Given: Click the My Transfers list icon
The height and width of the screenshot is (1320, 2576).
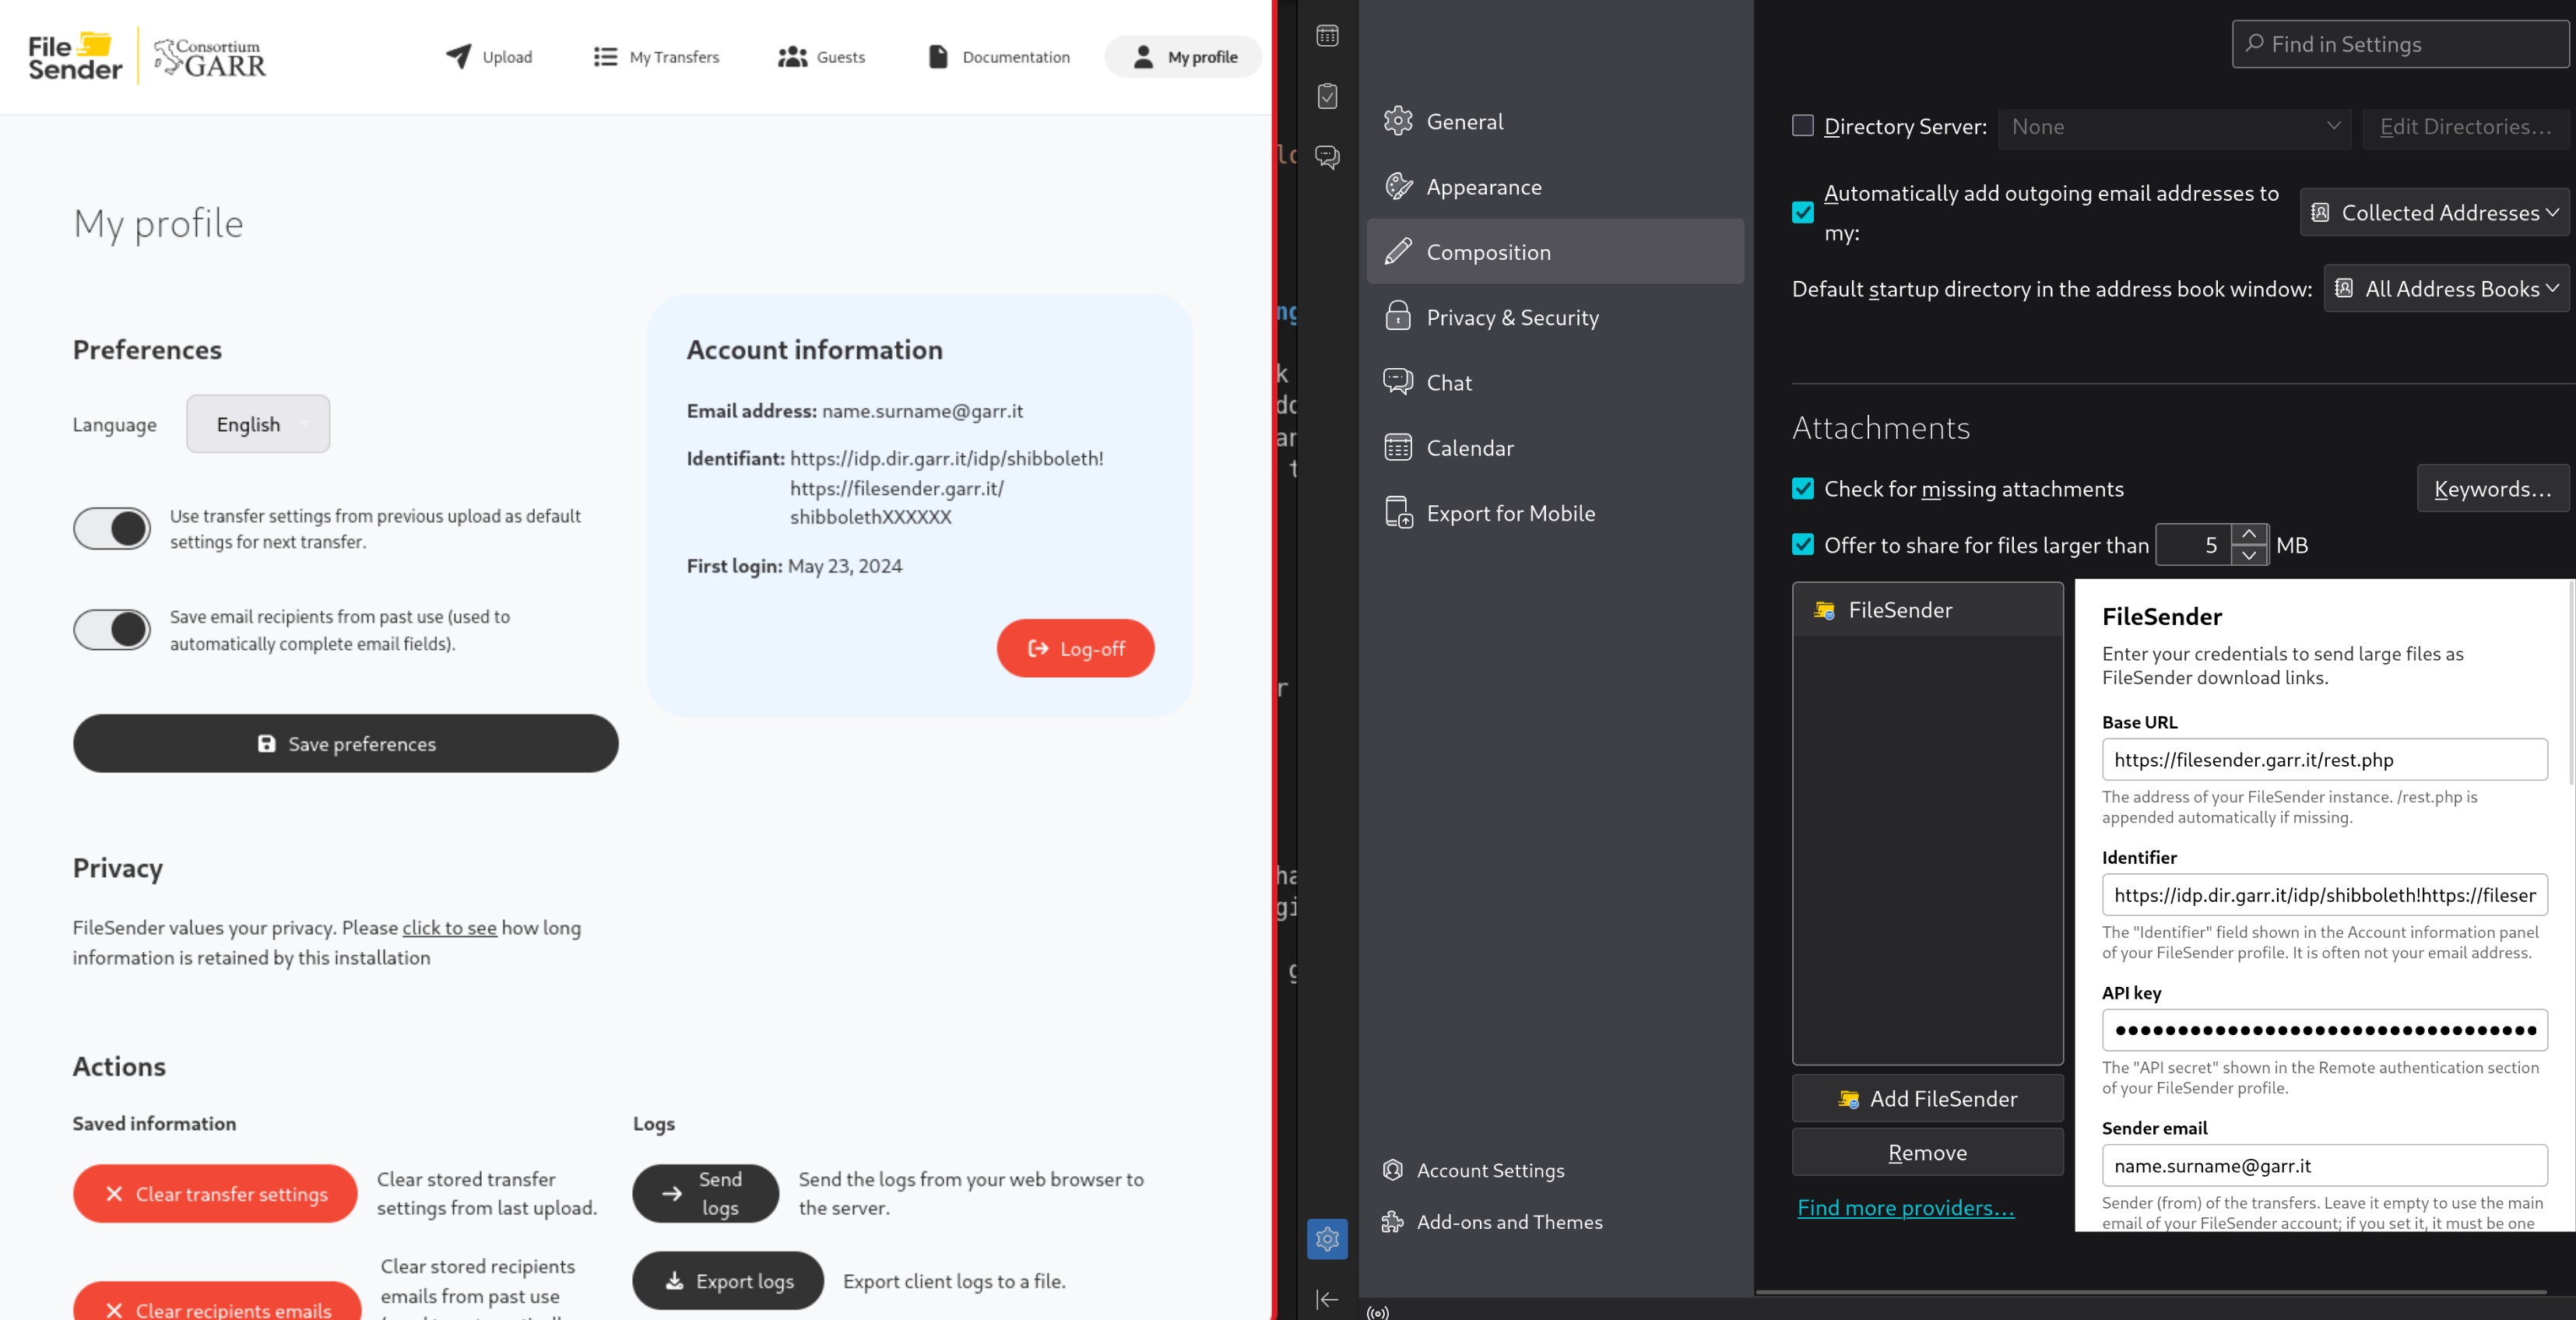Looking at the screenshot, I should [x=605, y=57].
